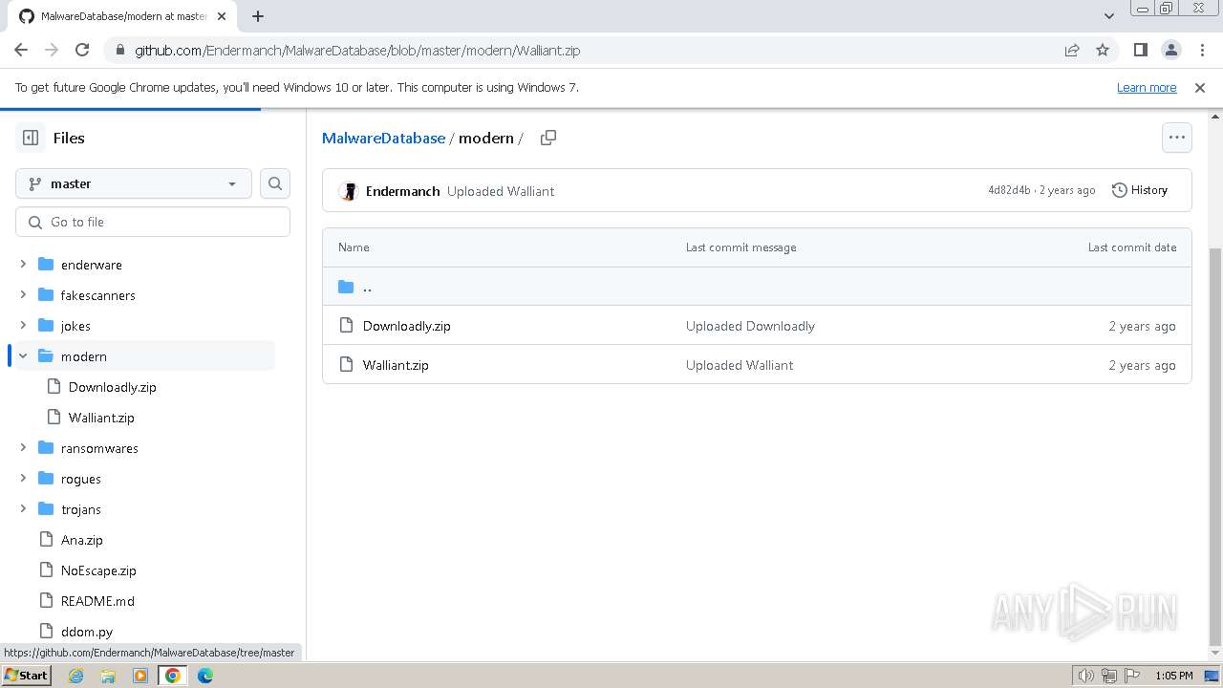Bookmark this page with the star icon

pyautogui.click(x=1103, y=51)
